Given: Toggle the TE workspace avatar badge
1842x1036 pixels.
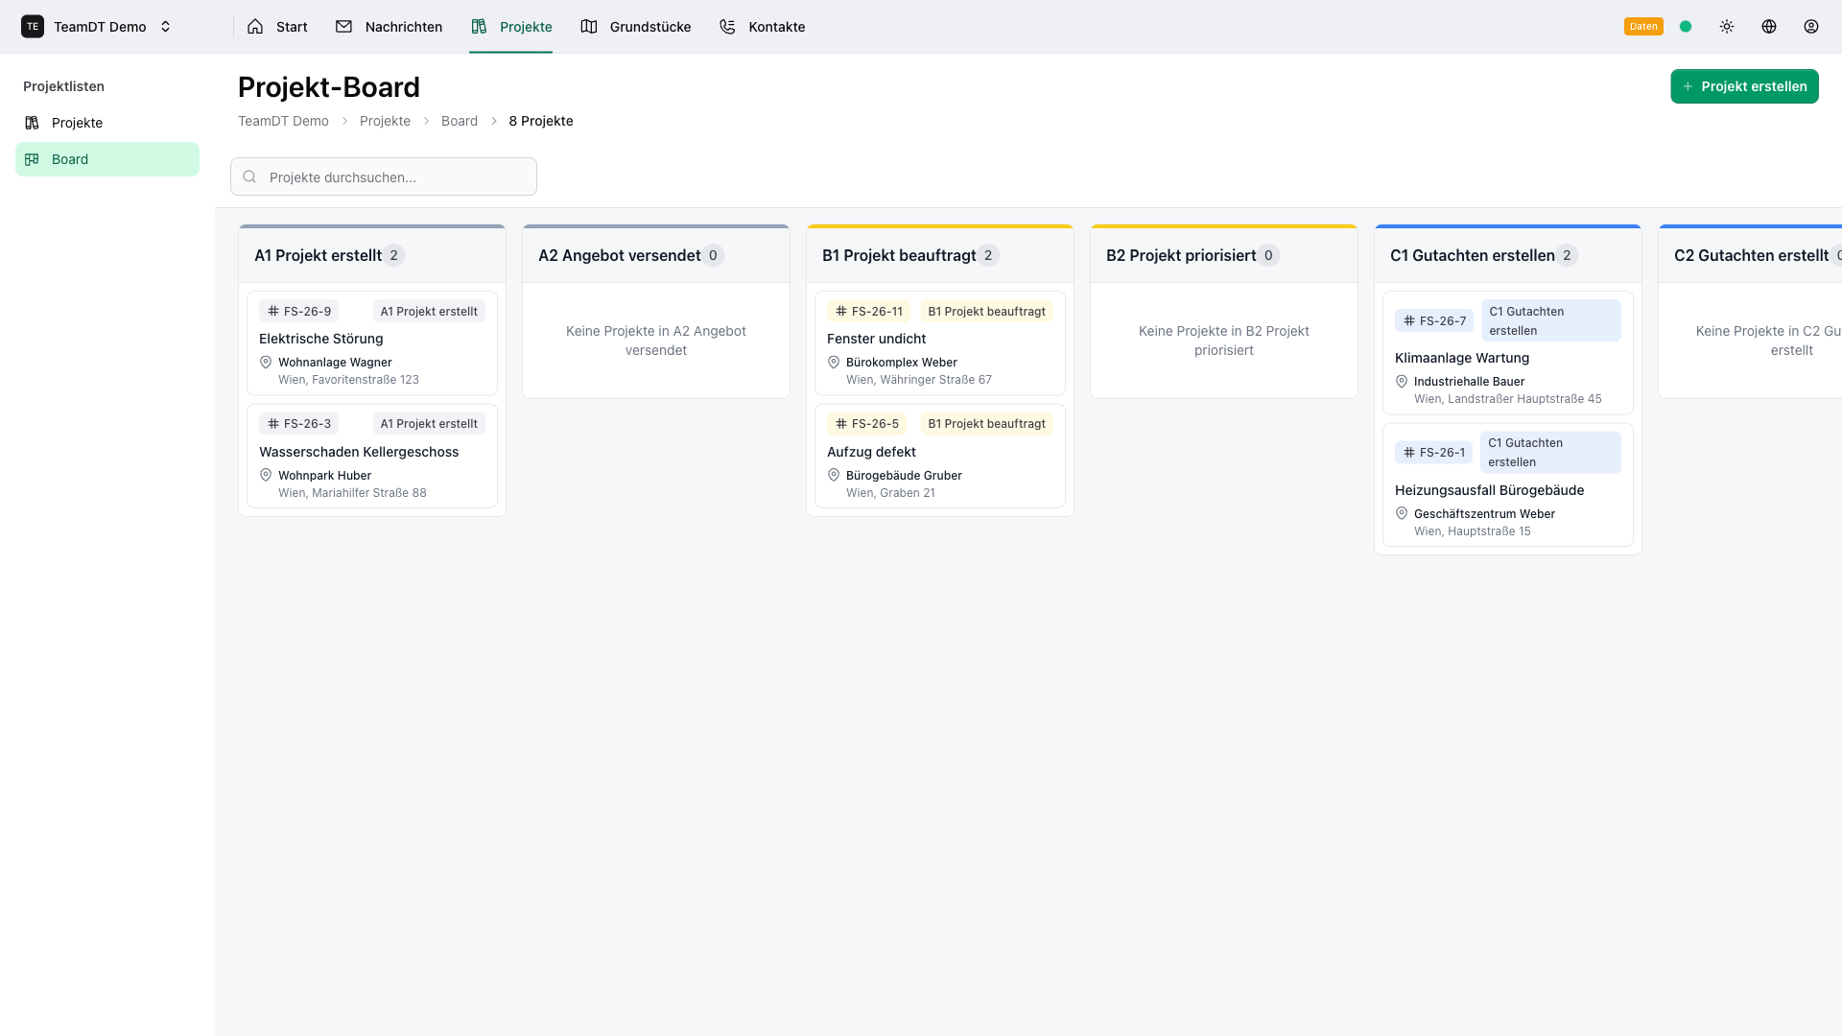Looking at the screenshot, I should point(33,26).
